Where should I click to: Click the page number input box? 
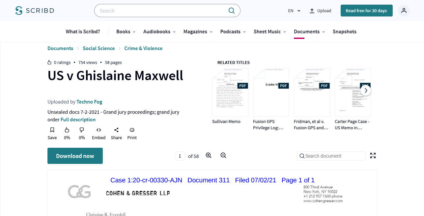[180, 156]
